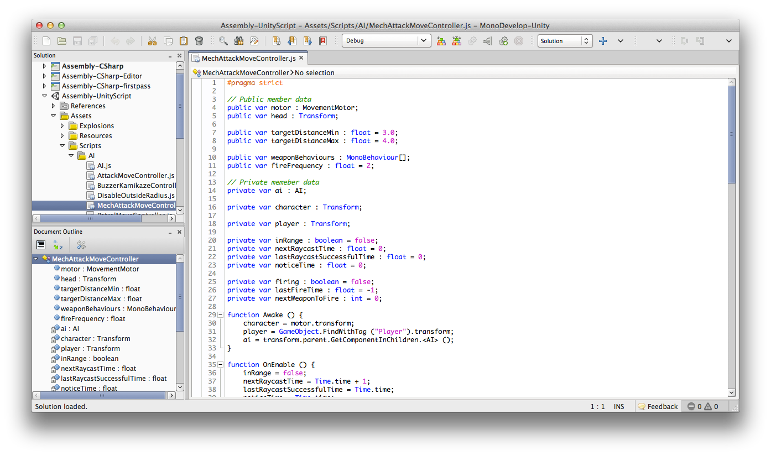Click the code editor vertical scrollbar thumb

click(x=732, y=134)
